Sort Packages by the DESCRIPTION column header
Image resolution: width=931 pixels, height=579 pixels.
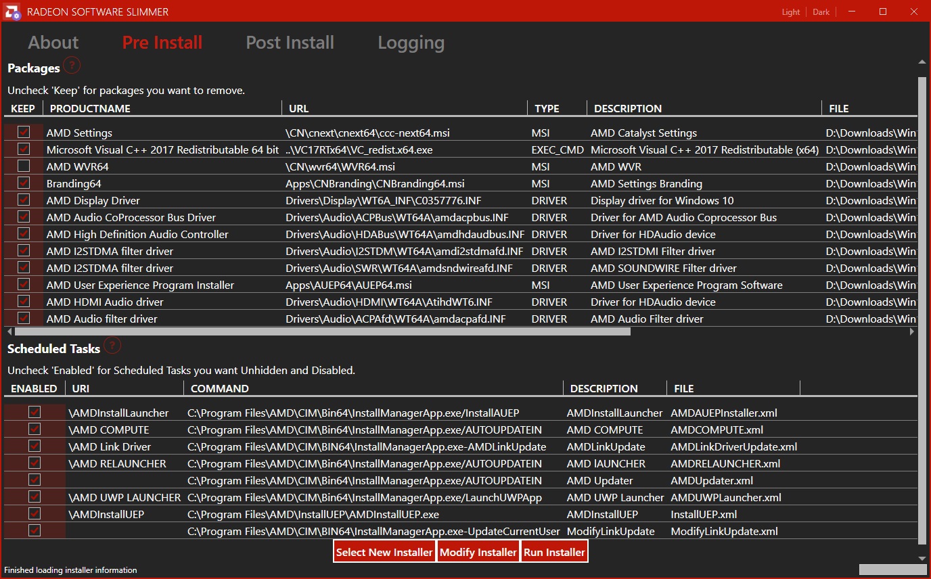click(704, 108)
